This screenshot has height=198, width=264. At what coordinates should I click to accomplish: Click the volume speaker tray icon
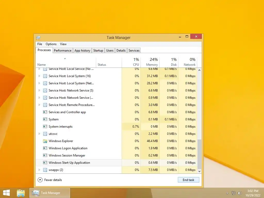click(240, 193)
